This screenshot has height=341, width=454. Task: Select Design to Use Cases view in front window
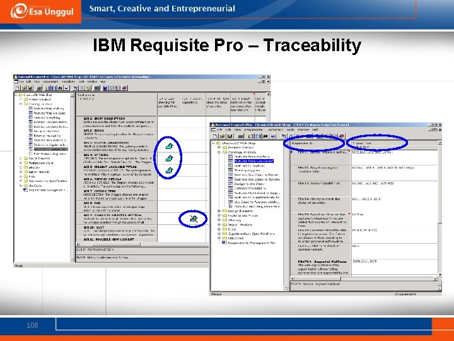(249, 184)
